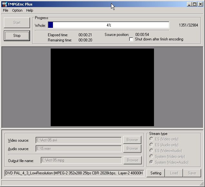Click the source position value 00:00:54
205x187 pixels.
(142, 35)
